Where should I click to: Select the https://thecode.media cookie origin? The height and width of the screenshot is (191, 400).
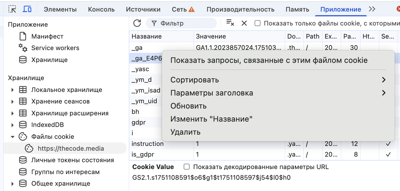click(71, 148)
